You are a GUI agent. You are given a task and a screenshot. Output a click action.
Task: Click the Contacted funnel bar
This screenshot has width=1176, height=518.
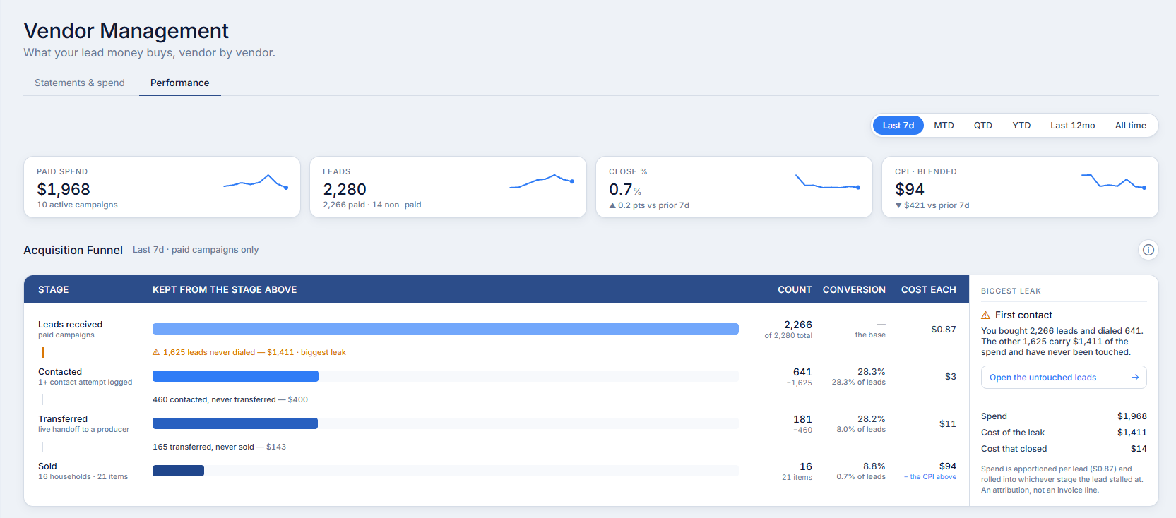[235, 376]
